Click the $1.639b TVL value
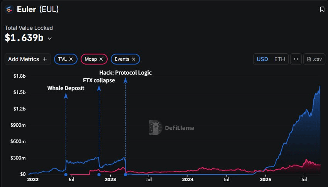 click(x=24, y=38)
